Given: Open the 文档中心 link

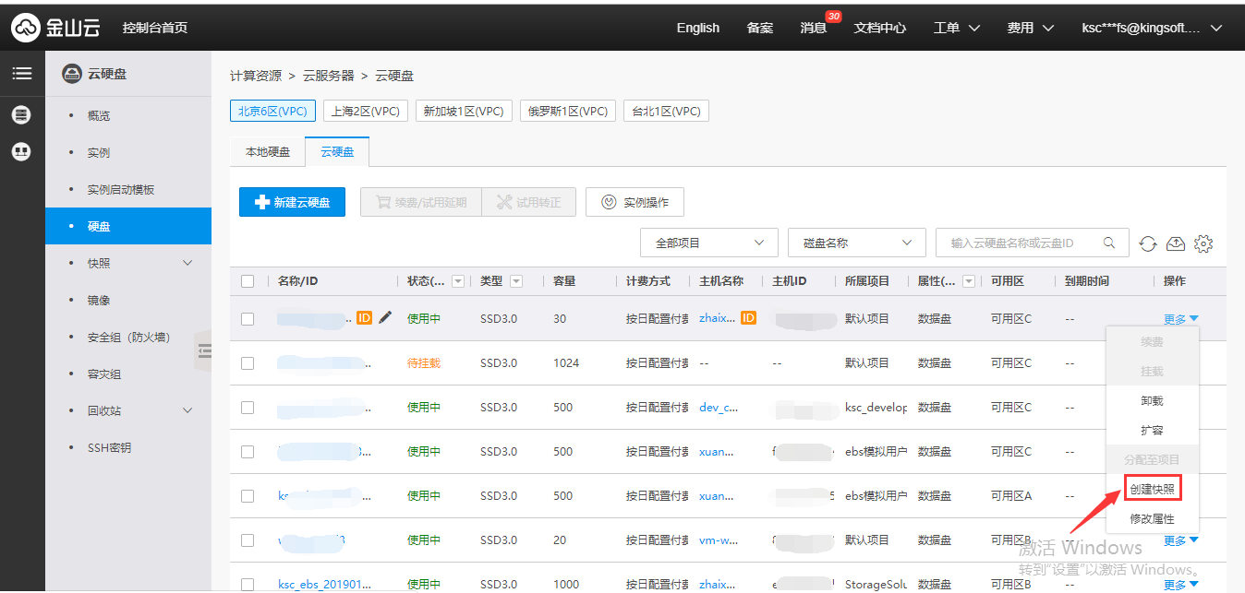Looking at the screenshot, I should [880, 28].
